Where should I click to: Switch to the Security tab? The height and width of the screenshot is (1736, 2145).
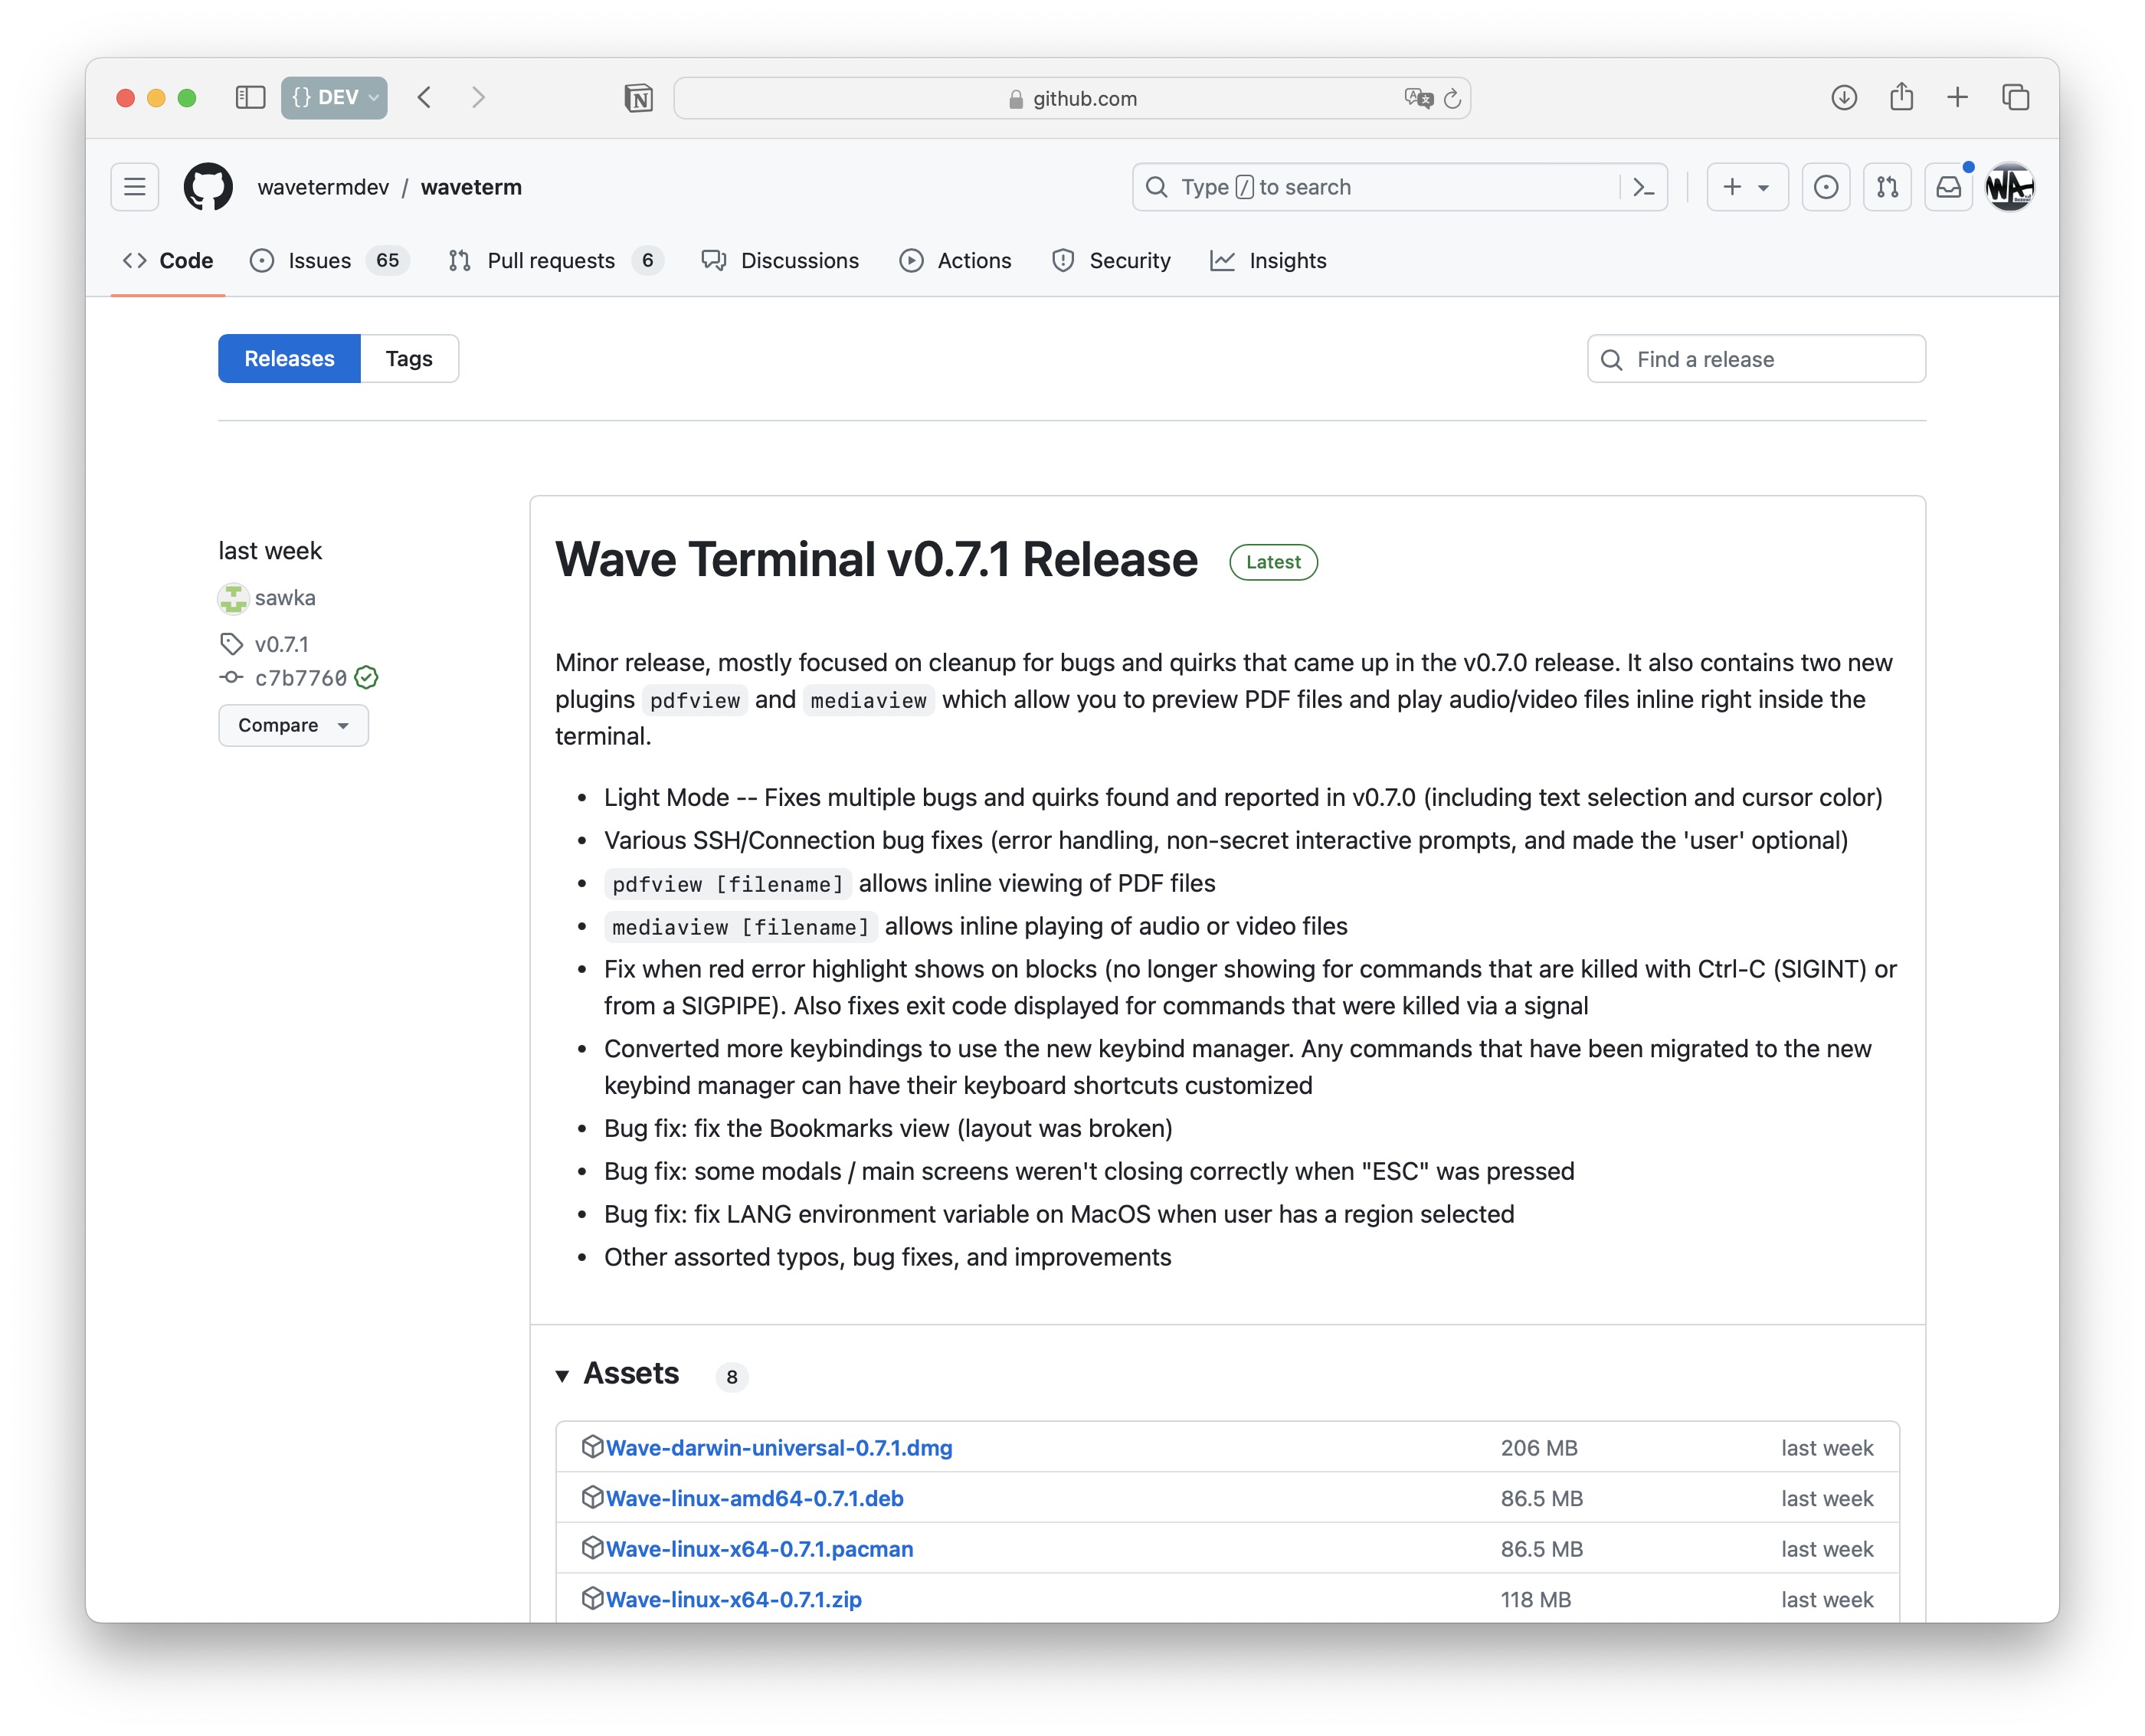click(x=1111, y=261)
